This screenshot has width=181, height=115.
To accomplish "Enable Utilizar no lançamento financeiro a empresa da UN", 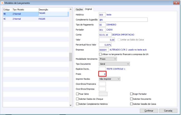I will [x=100, y=54].
